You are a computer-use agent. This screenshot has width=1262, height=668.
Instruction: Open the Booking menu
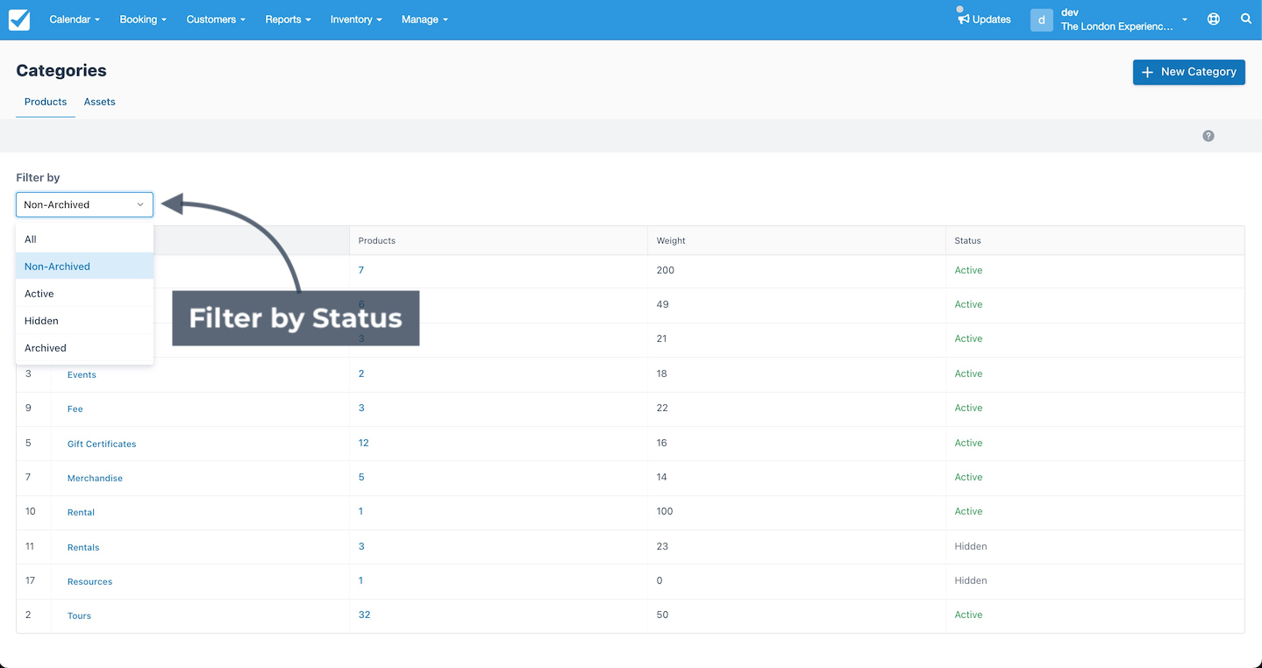click(143, 19)
